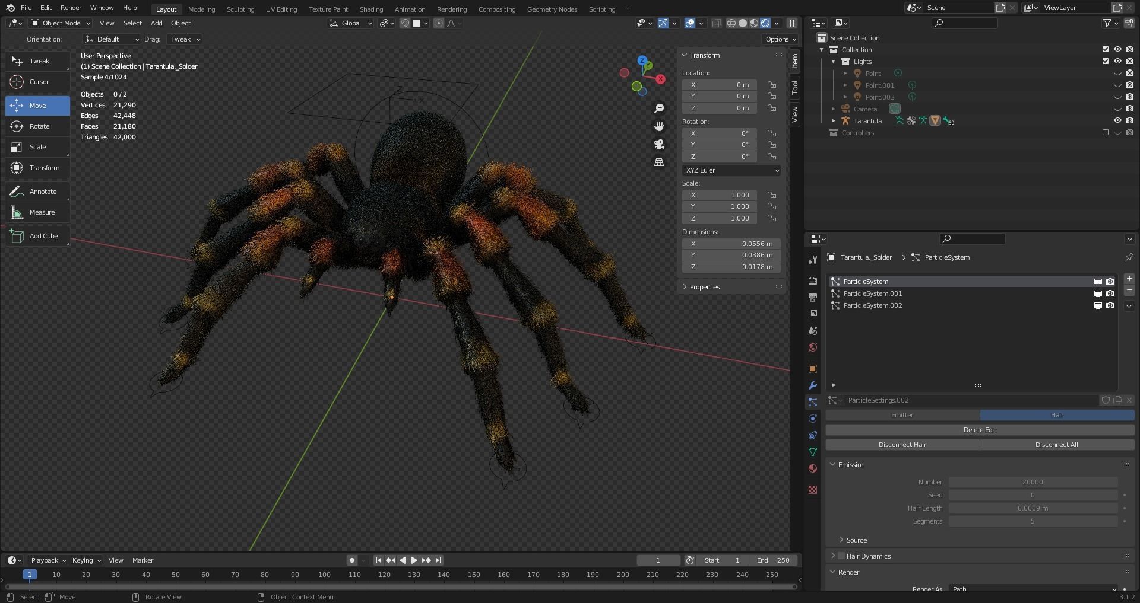Switch perspective/orthographic grid icon

click(659, 162)
